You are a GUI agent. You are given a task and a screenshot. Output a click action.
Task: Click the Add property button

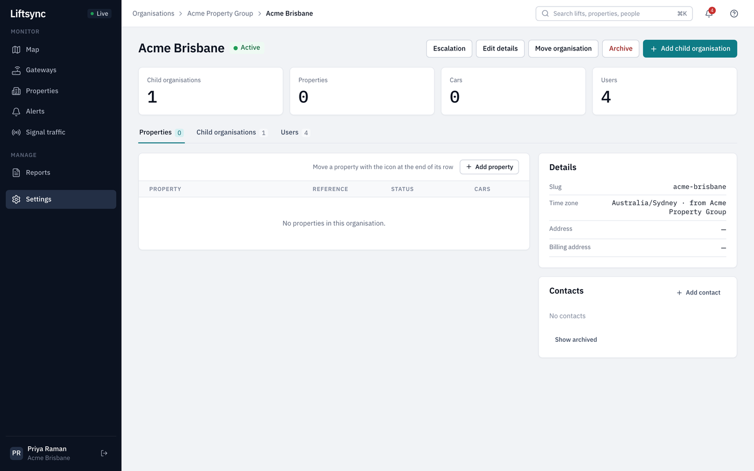490,167
